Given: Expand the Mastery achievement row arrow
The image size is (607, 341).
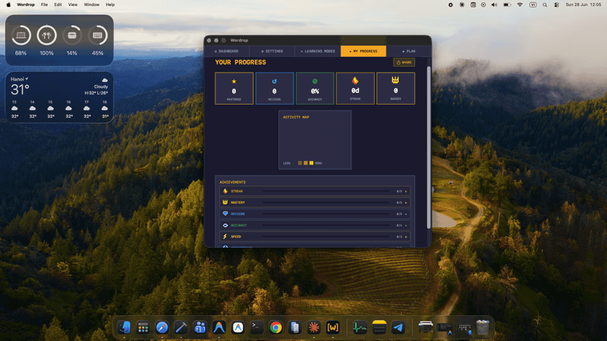Looking at the screenshot, I should [406, 202].
